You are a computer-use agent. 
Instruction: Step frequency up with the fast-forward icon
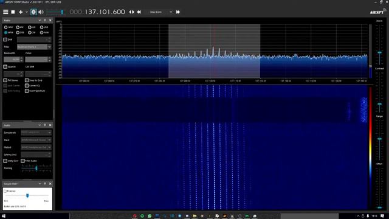click(178, 12)
